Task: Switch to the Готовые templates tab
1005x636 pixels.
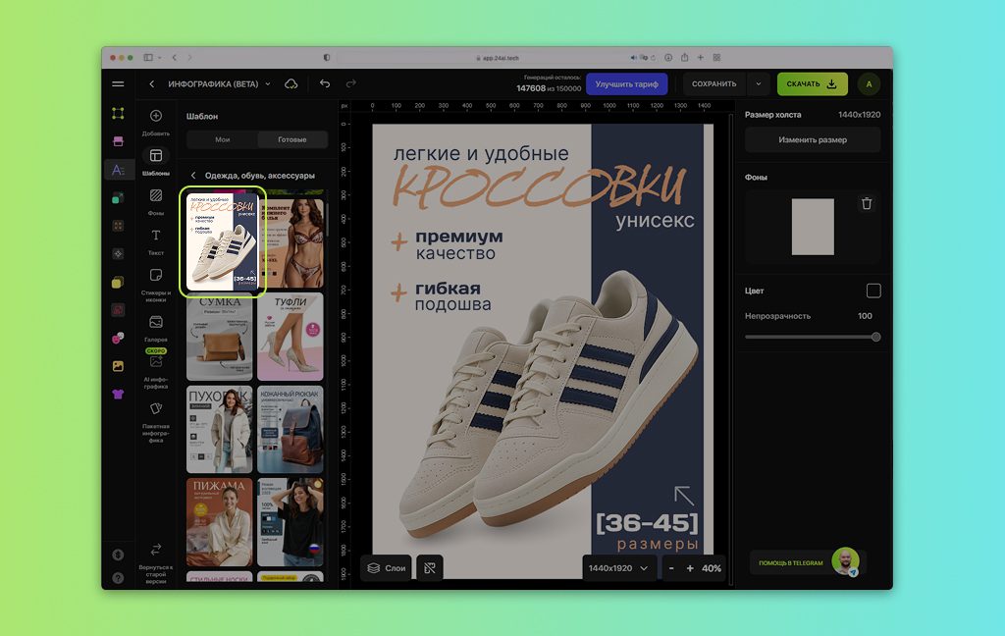Action: tap(292, 139)
